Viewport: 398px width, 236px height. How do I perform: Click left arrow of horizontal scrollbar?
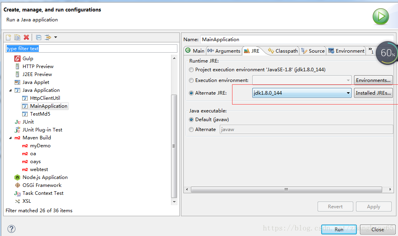click(187, 189)
